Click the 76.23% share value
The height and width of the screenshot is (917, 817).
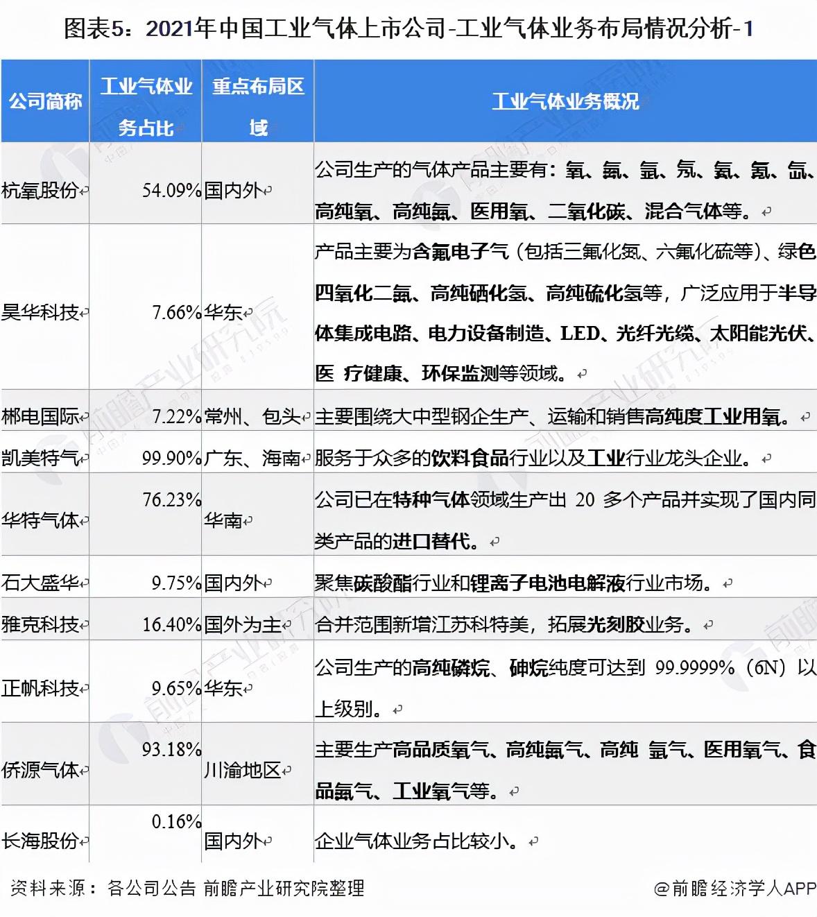click(x=171, y=499)
